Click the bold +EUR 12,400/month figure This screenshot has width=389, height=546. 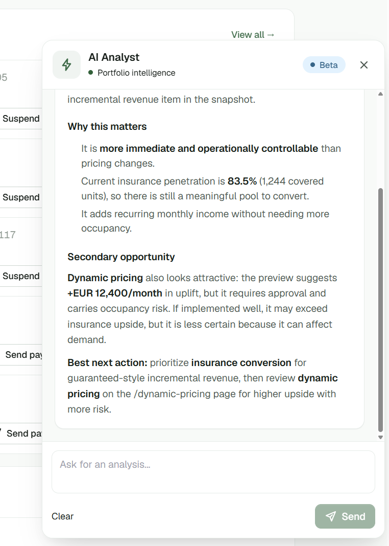point(115,293)
